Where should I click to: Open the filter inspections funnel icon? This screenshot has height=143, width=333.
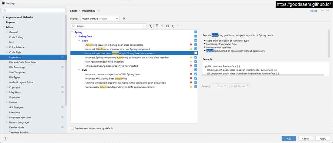150,26
